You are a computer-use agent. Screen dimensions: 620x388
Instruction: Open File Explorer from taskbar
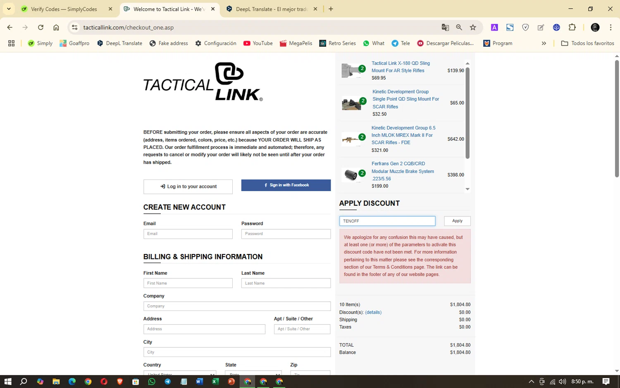56,381
